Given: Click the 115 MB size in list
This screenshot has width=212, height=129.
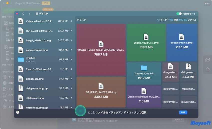Looking at the screenshot, I should coord(64,69).
